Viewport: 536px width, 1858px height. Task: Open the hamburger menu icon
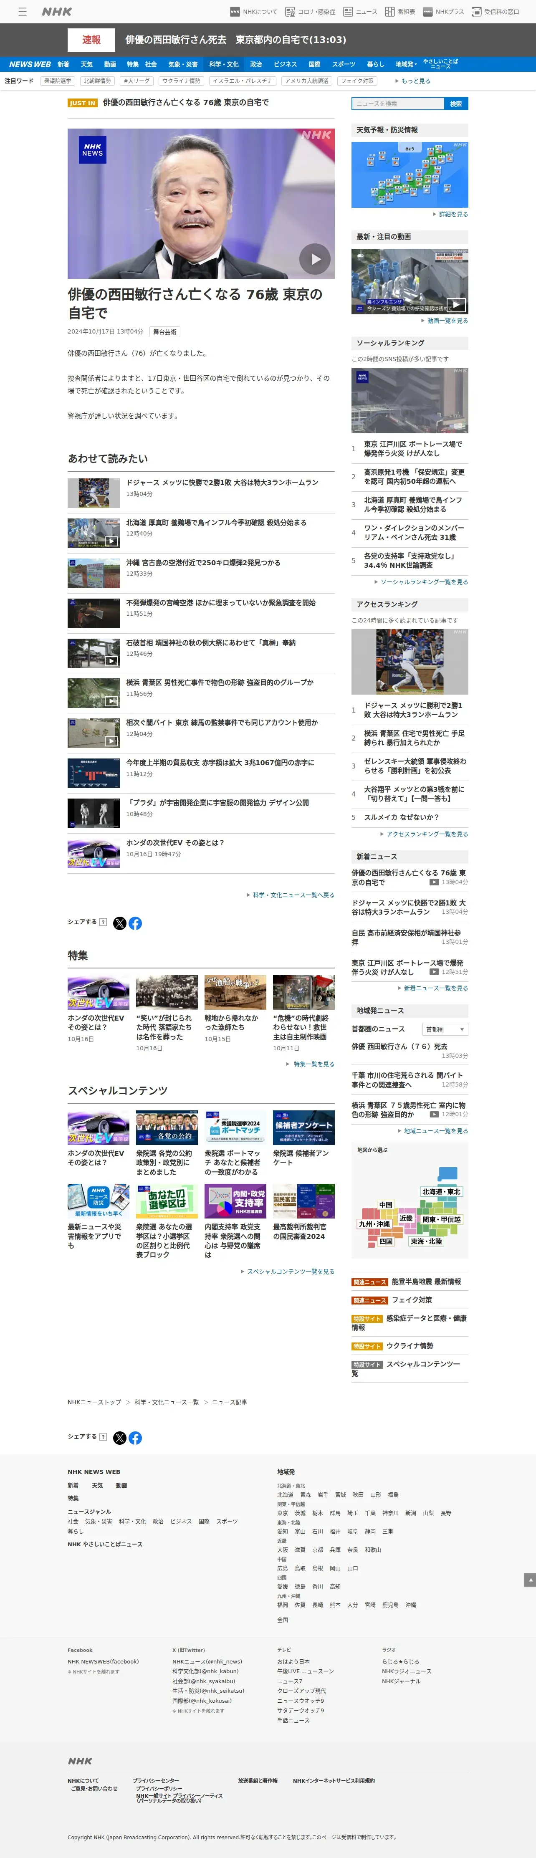[23, 12]
